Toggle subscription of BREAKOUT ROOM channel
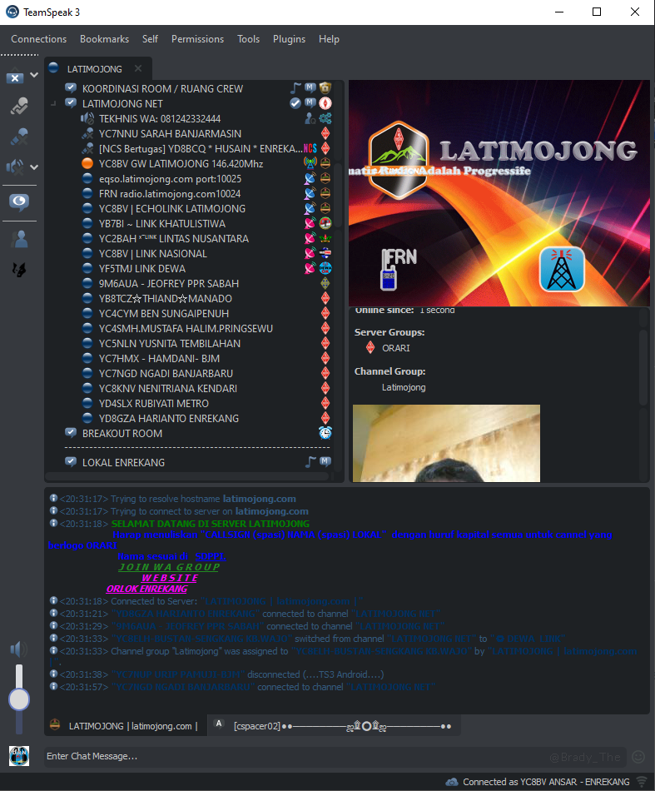The width and height of the screenshot is (655, 791). pyautogui.click(x=71, y=433)
